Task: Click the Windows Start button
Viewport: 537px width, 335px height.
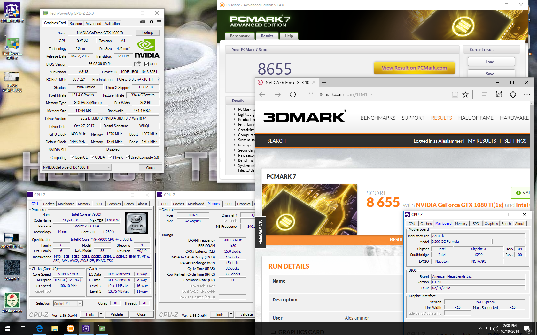Action: pos(8,329)
